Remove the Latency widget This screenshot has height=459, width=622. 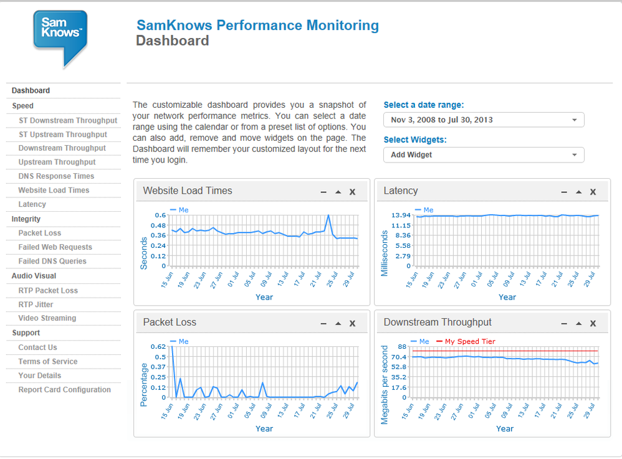click(593, 192)
